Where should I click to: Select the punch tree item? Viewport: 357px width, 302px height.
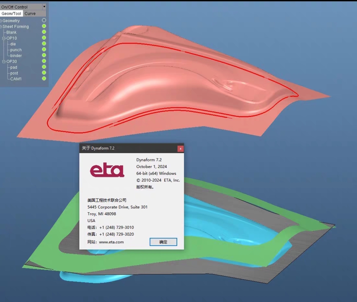tap(16, 50)
